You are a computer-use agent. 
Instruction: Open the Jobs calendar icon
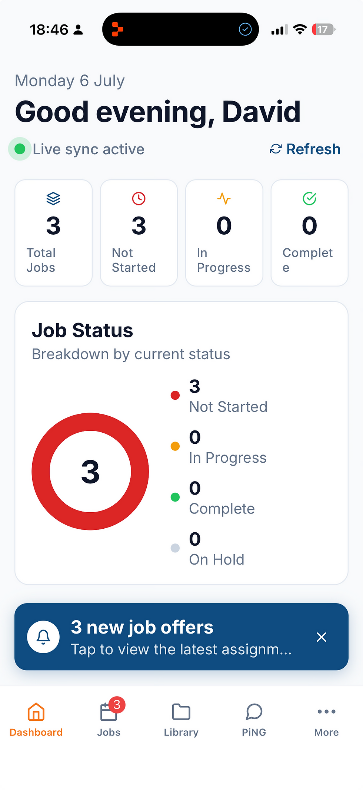[x=109, y=712]
